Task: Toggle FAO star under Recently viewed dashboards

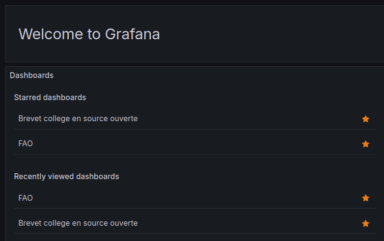Action: tap(365, 198)
